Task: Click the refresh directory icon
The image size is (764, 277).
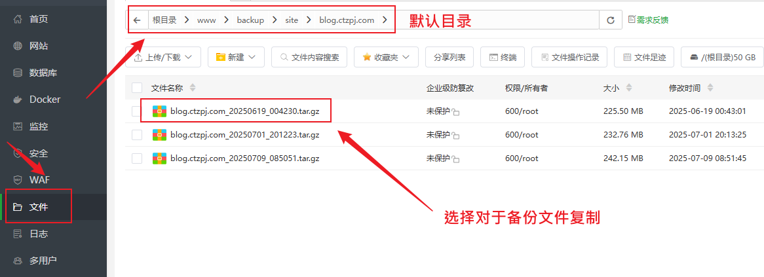Action: point(610,20)
